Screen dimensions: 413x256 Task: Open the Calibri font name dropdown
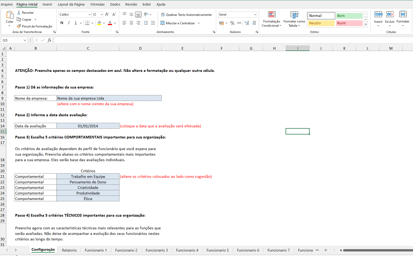(x=90, y=15)
